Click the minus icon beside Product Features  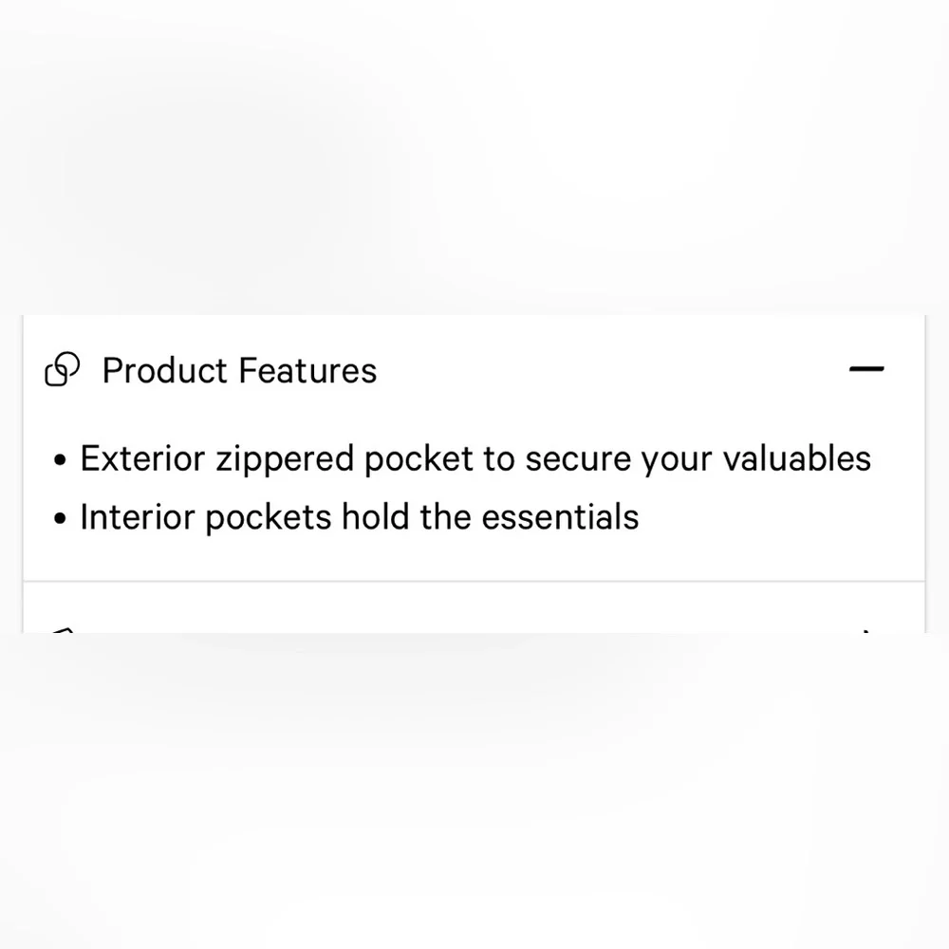[x=865, y=369]
